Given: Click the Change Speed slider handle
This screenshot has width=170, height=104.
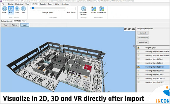Looking at the screenshot, I should coord(33,8).
